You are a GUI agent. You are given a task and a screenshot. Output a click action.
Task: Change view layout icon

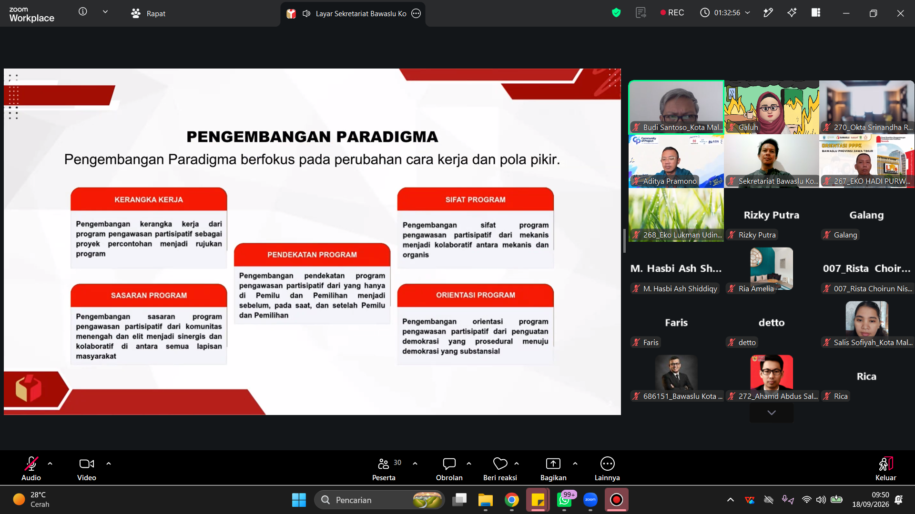point(816,13)
